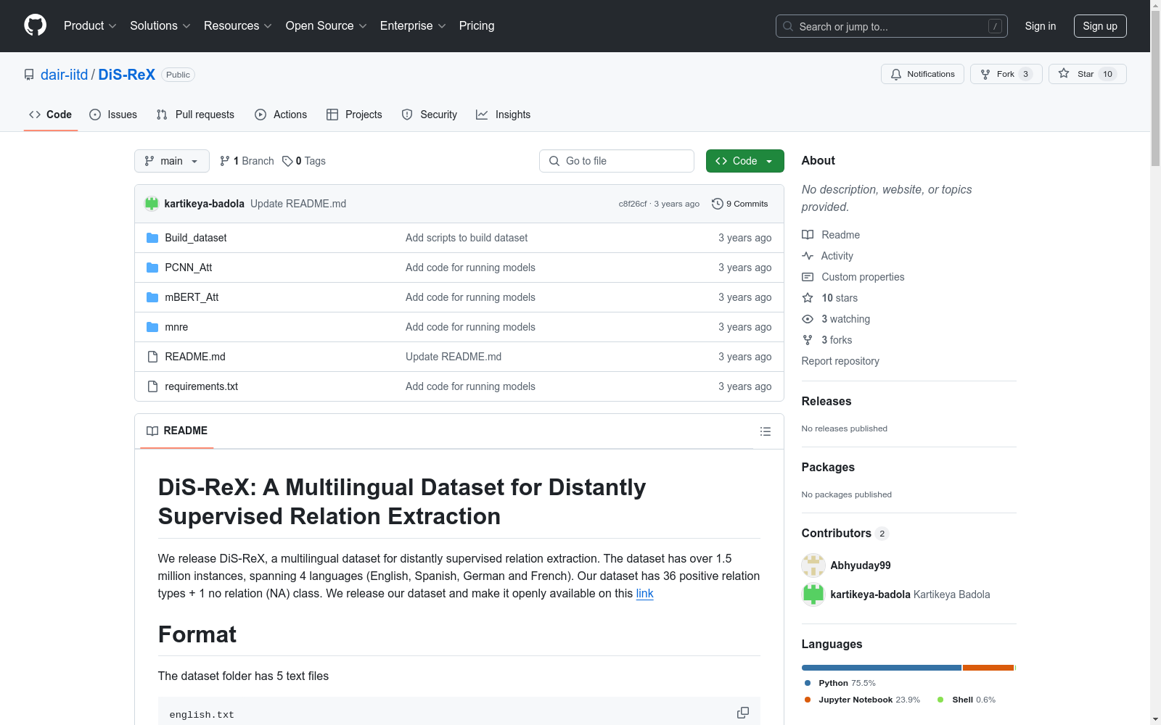The height and width of the screenshot is (725, 1161).
Task: Click the Pricing link
Action: pos(477,25)
